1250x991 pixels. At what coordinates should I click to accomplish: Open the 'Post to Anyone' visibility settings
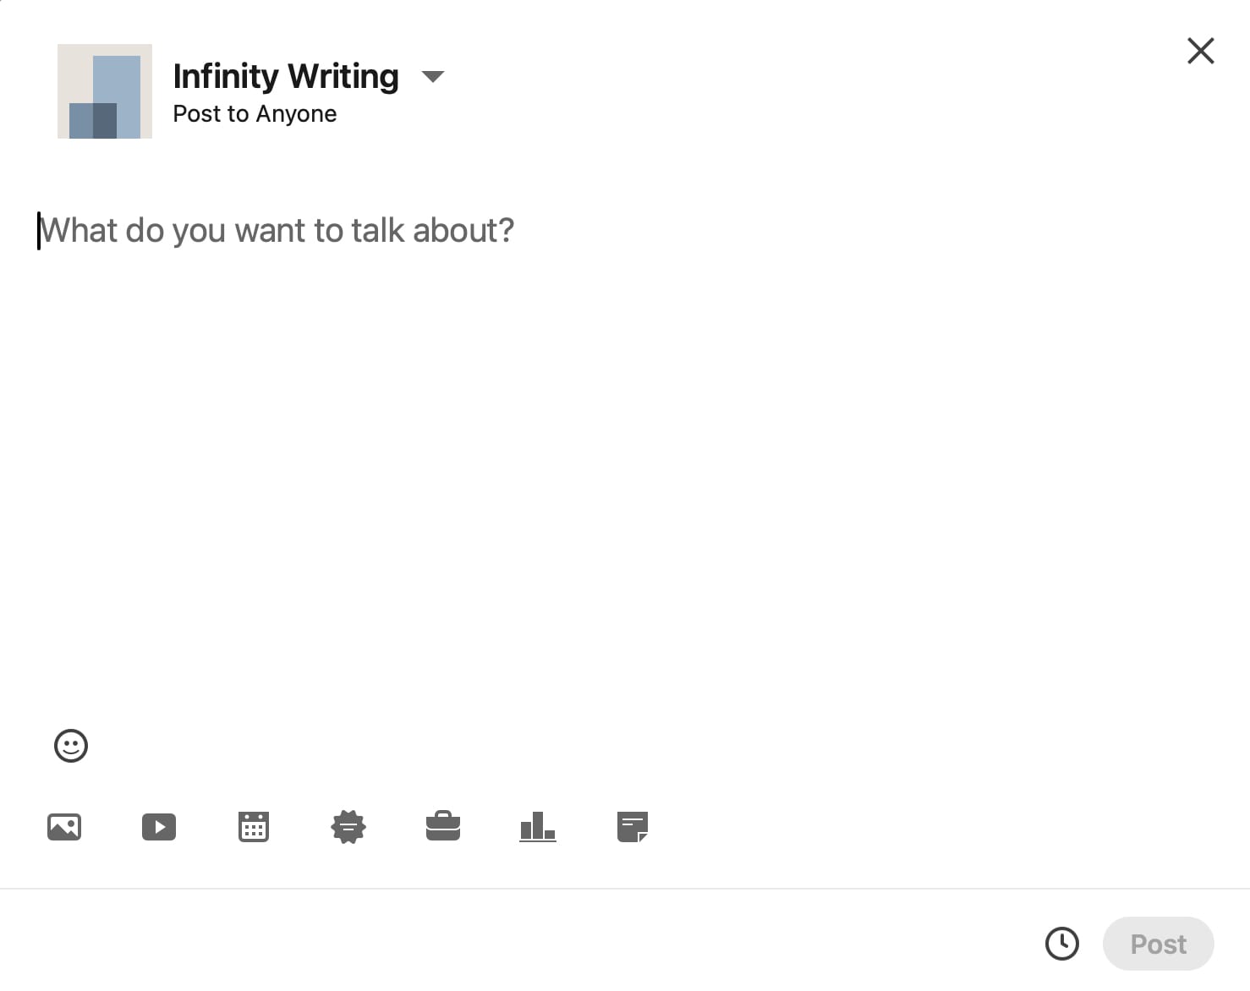point(255,113)
